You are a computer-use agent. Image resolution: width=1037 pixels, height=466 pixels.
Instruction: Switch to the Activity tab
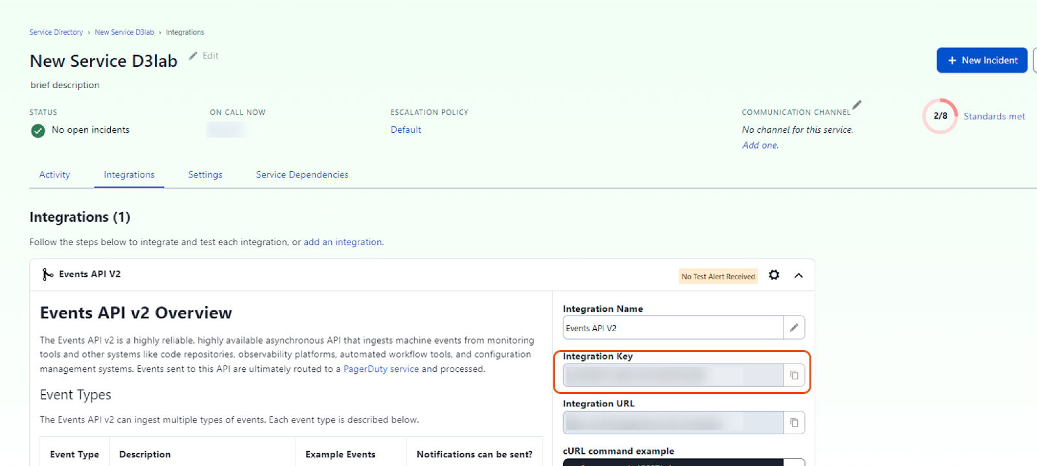coord(54,175)
